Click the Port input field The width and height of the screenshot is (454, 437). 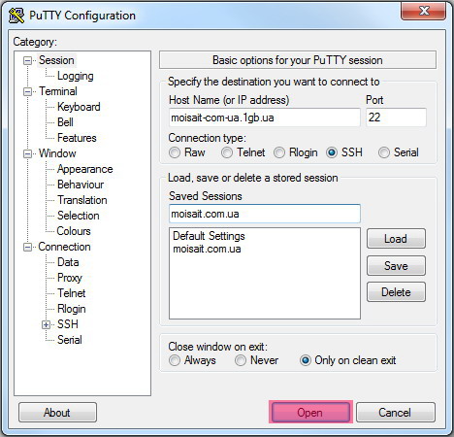[x=396, y=118]
